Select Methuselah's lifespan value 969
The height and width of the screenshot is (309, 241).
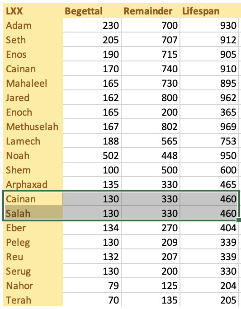click(x=209, y=126)
